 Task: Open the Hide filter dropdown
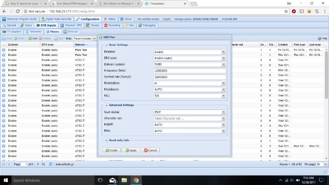(x=95, y=38)
